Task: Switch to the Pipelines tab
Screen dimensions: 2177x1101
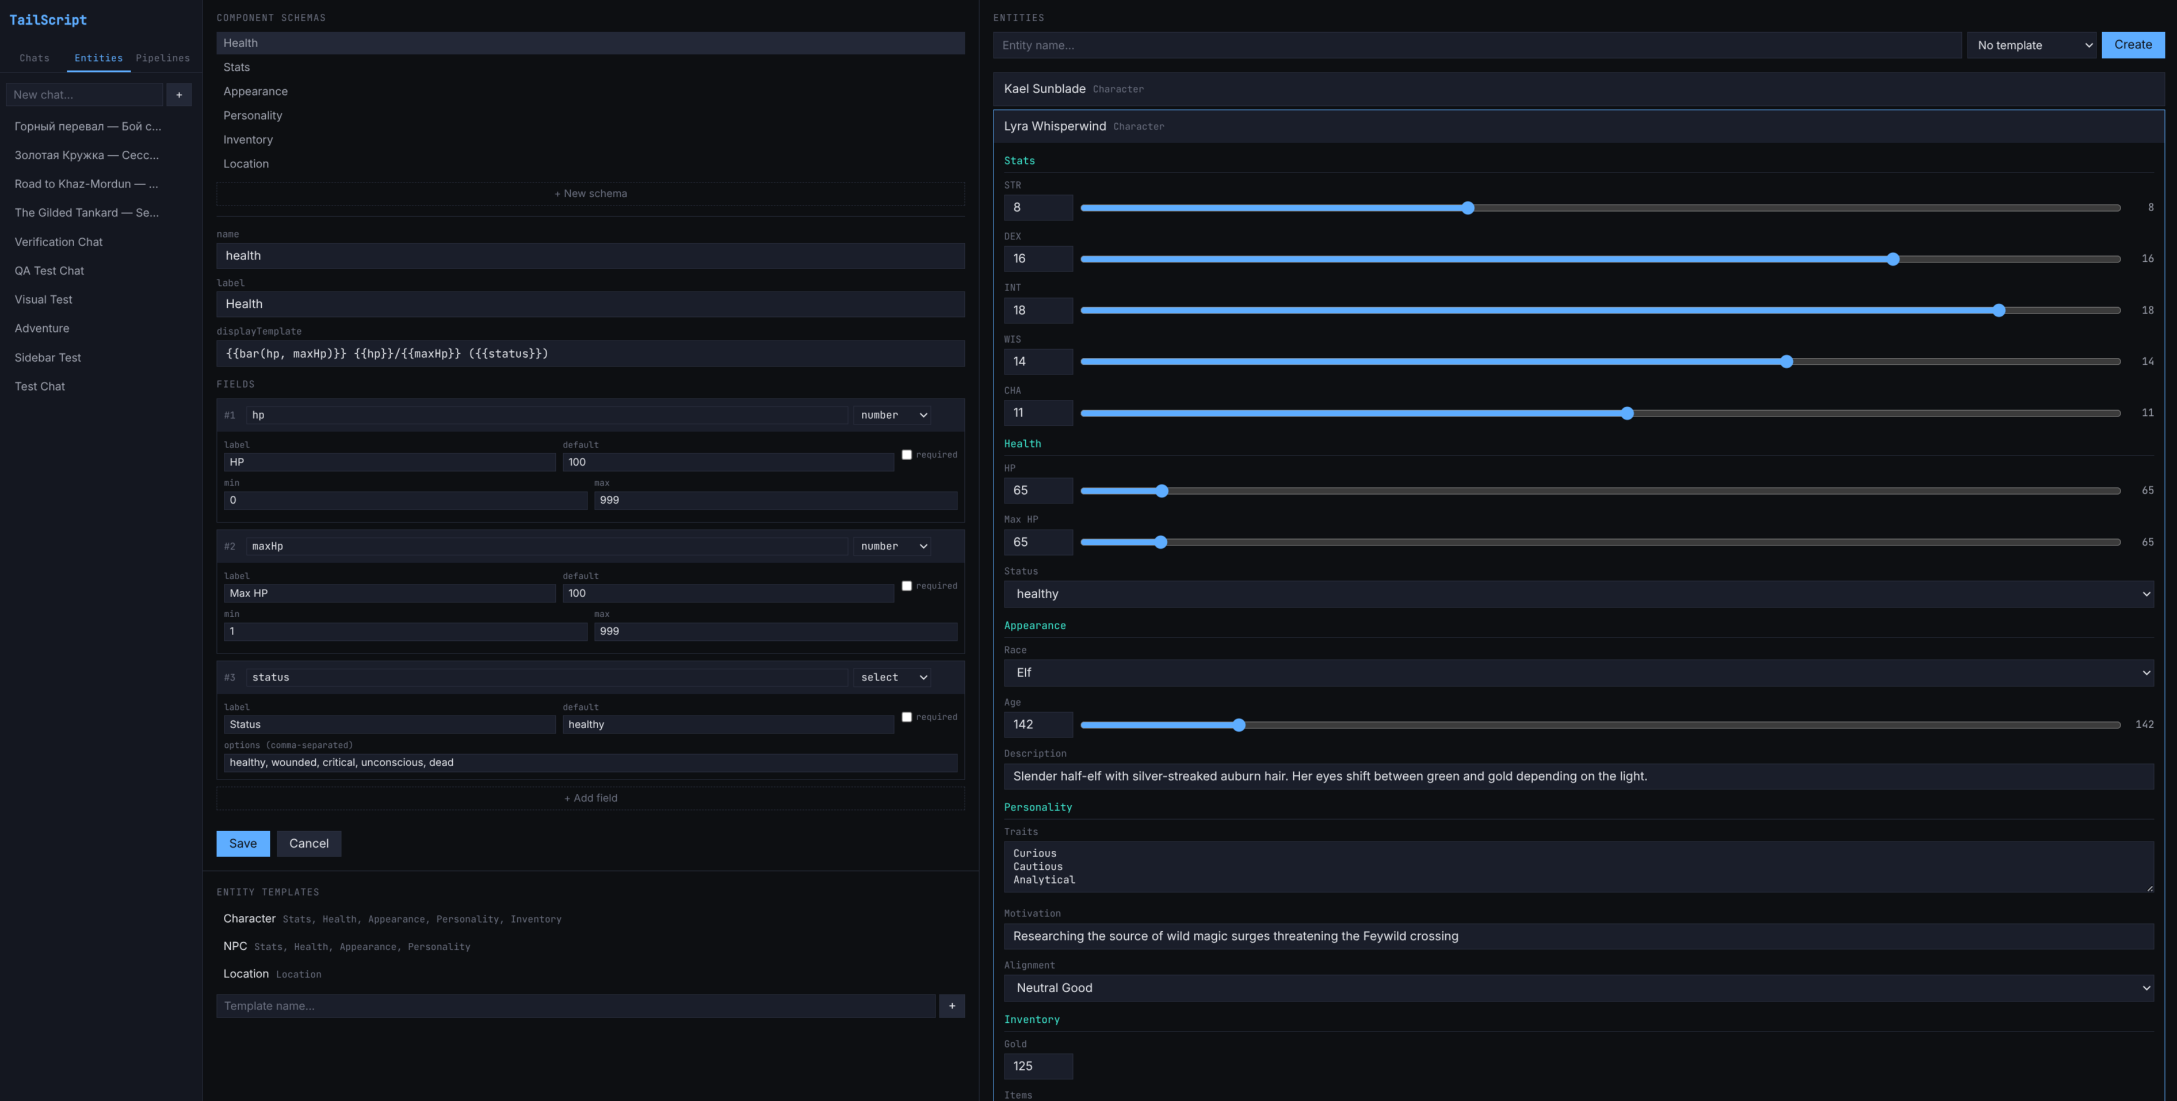Action: click(x=162, y=58)
